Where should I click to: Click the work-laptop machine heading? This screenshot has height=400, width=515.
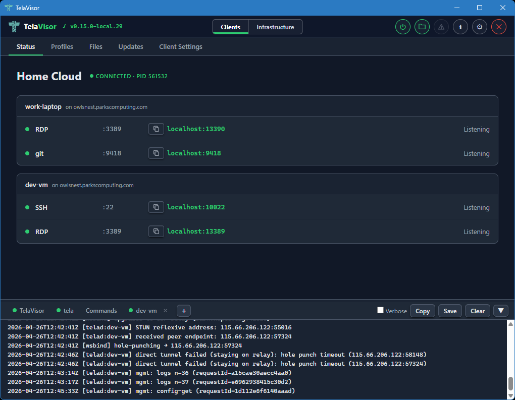[x=43, y=106]
